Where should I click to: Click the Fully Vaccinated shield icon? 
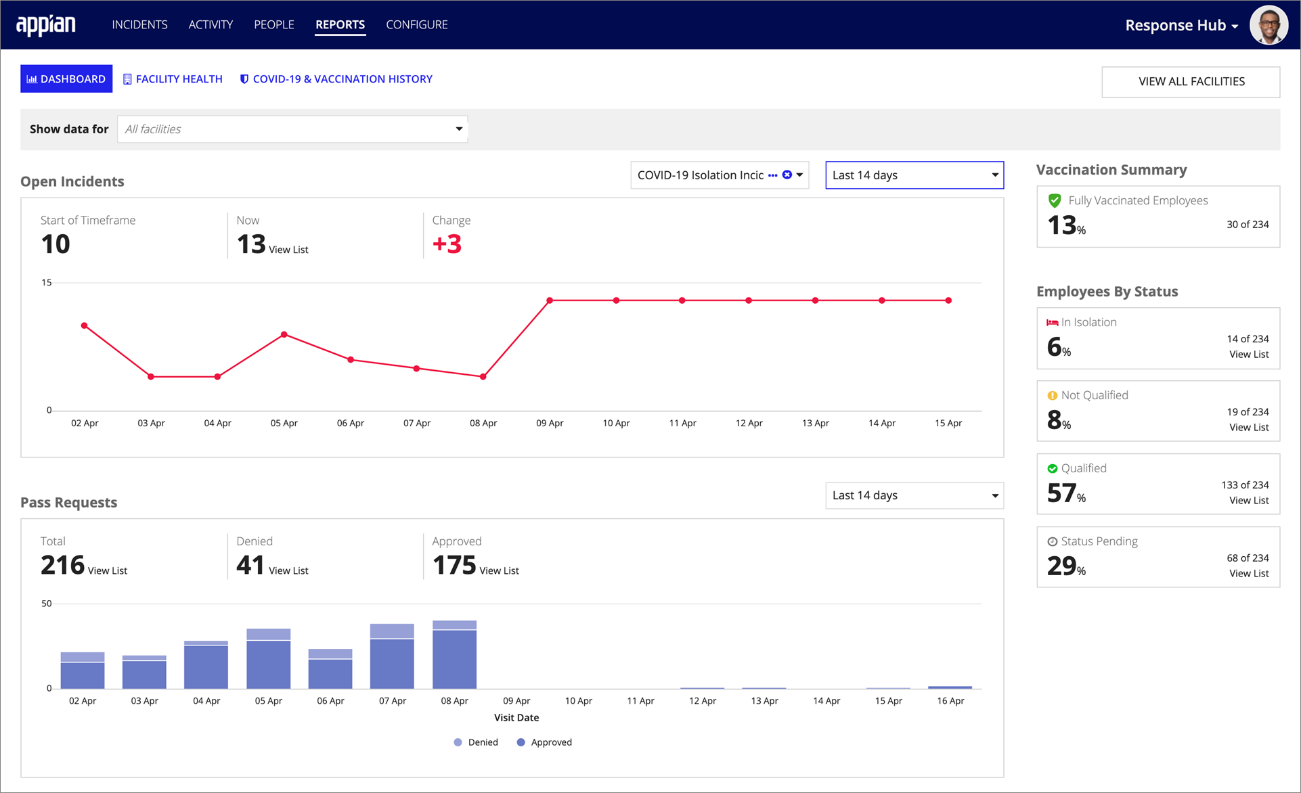1055,200
